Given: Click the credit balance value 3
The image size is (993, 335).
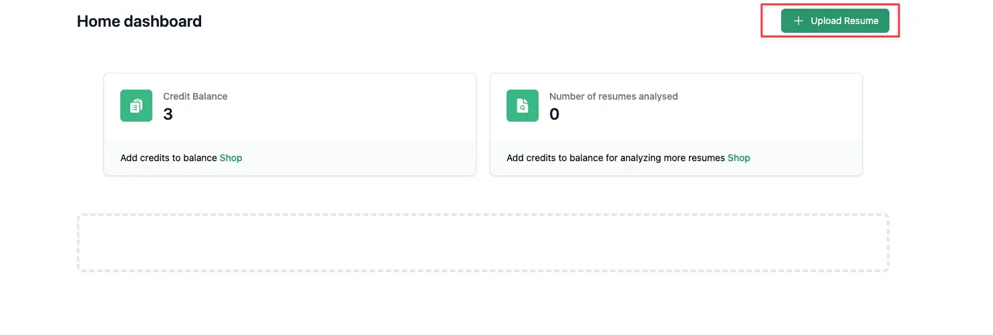Looking at the screenshot, I should [168, 114].
